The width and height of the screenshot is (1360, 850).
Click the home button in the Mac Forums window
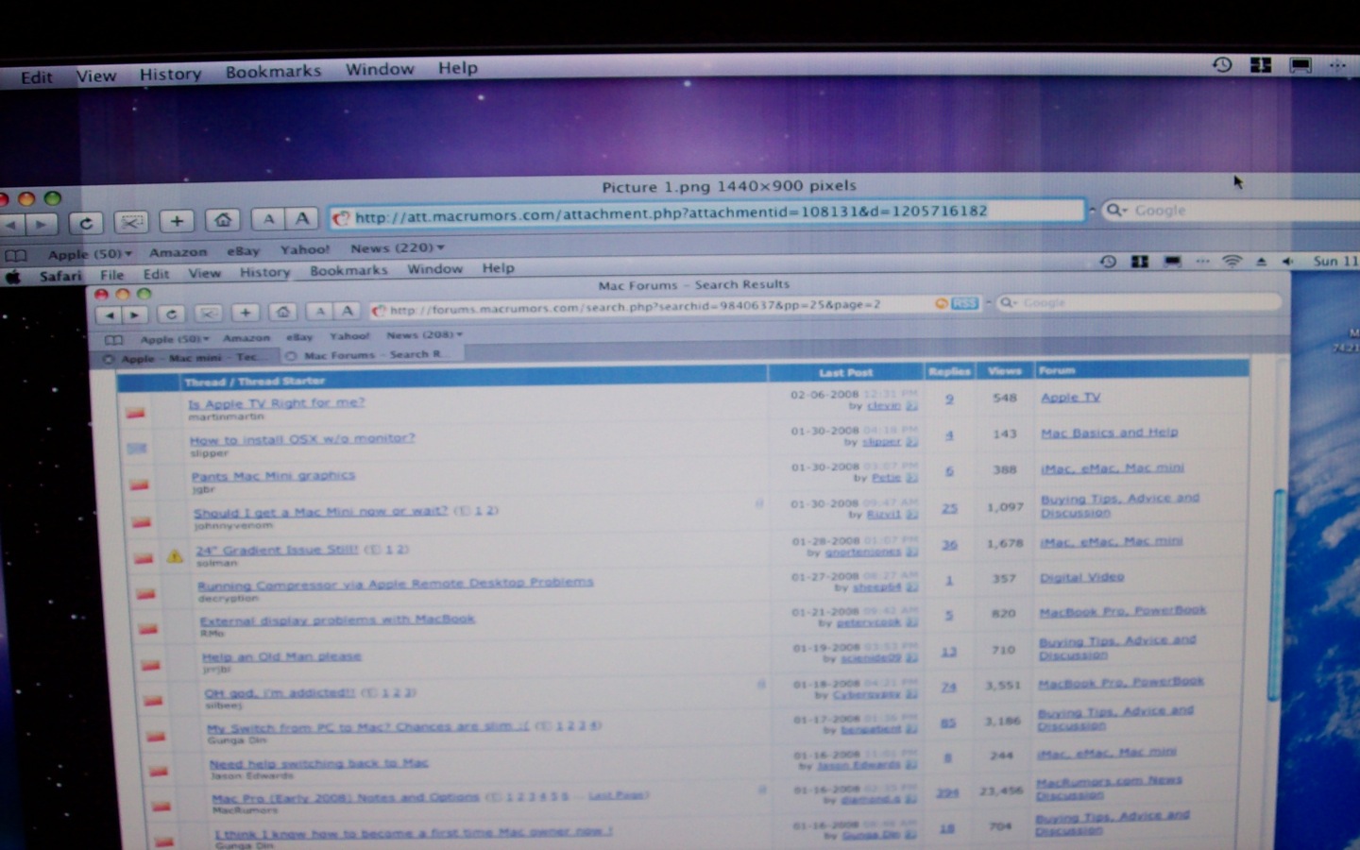pyautogui.click(x=282, y=312)
